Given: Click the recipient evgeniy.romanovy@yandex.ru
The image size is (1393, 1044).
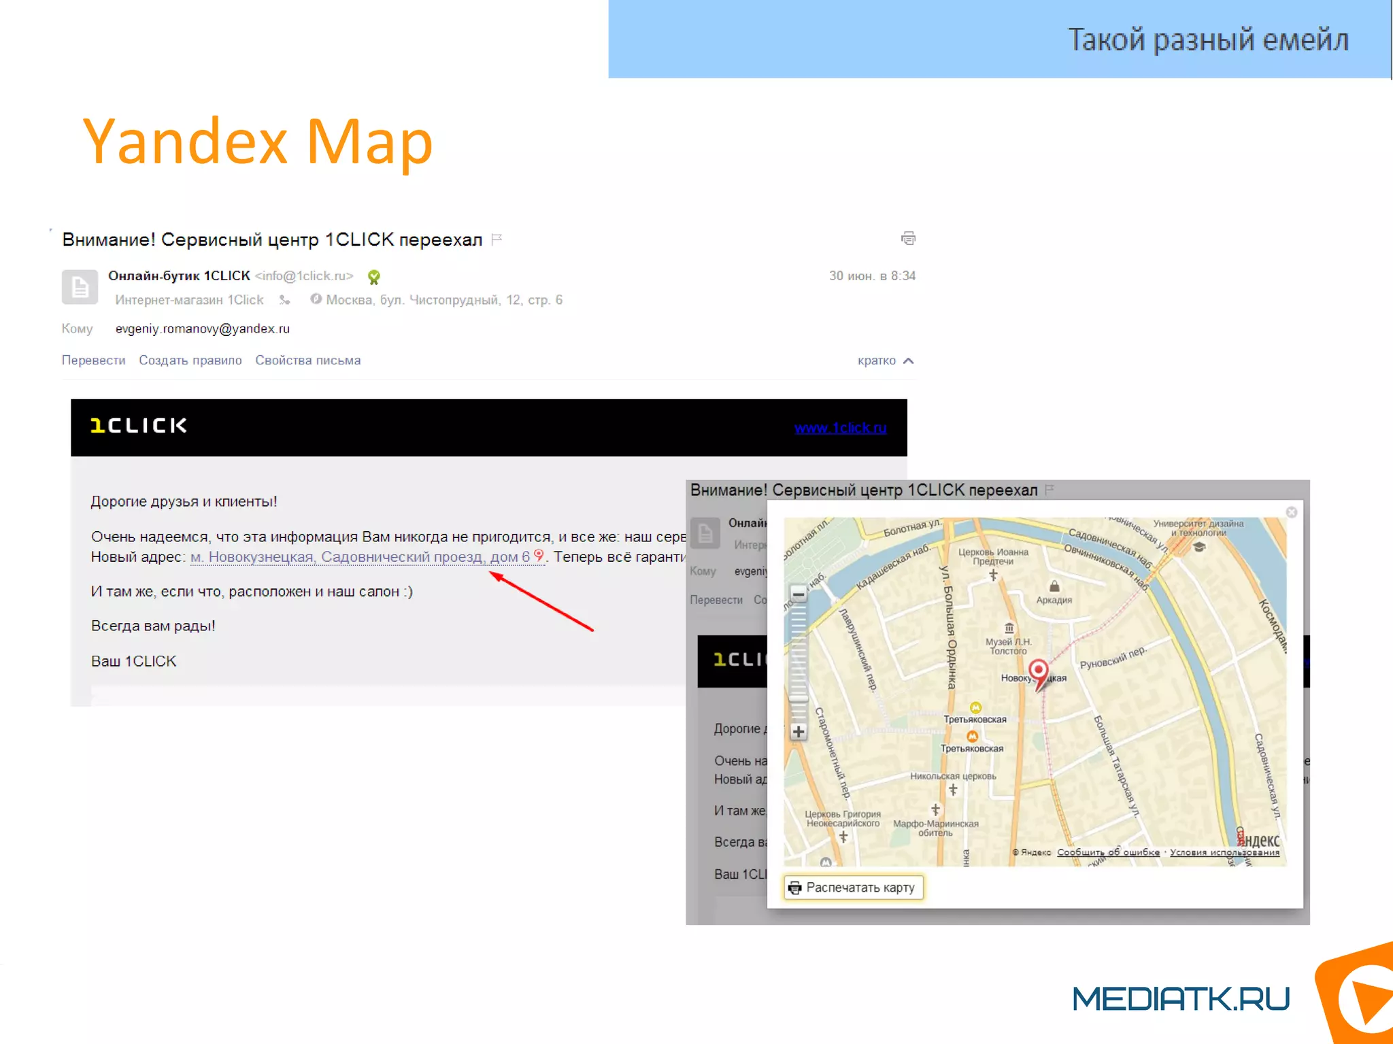Looking at the screenshot, I should (x=203, y=329).
